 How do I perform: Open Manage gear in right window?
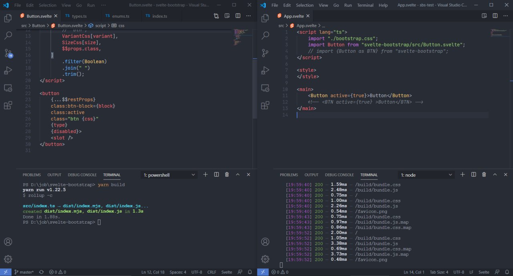click(x=265, y=259)
